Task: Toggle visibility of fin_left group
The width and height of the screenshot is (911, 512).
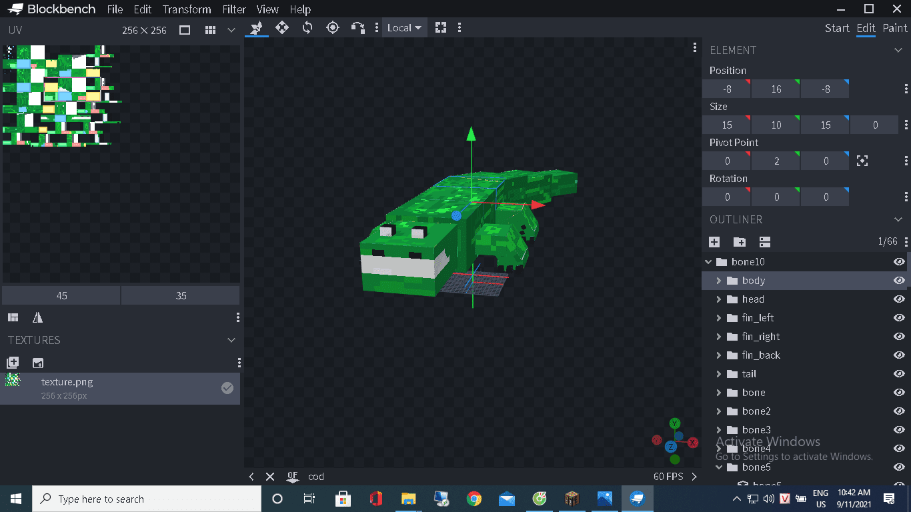Action: [x=899, y=318]
